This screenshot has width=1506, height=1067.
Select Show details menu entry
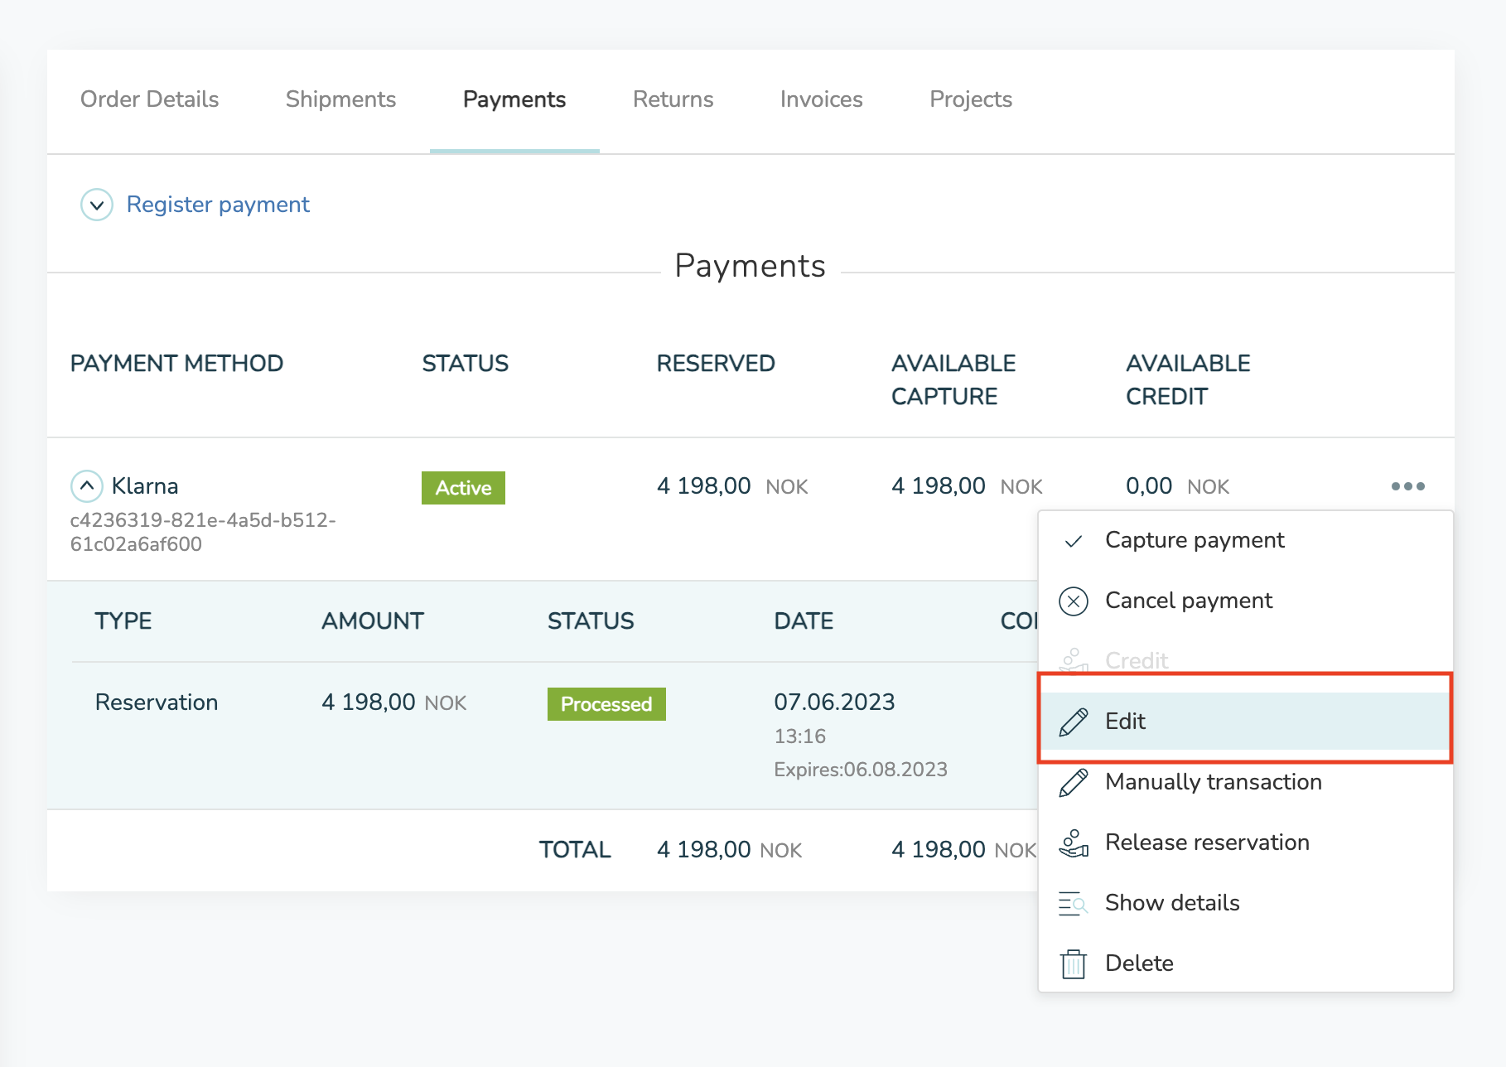click(1246, 903)
